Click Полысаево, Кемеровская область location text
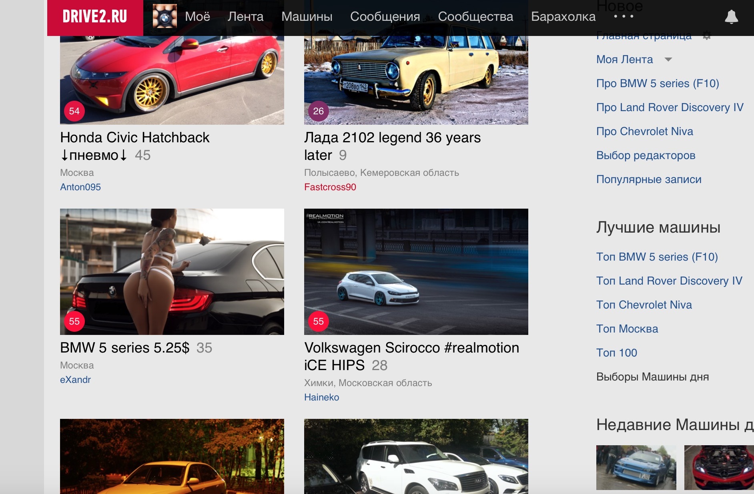This screenshot has height=494, width=754. (x=381, y=173)
